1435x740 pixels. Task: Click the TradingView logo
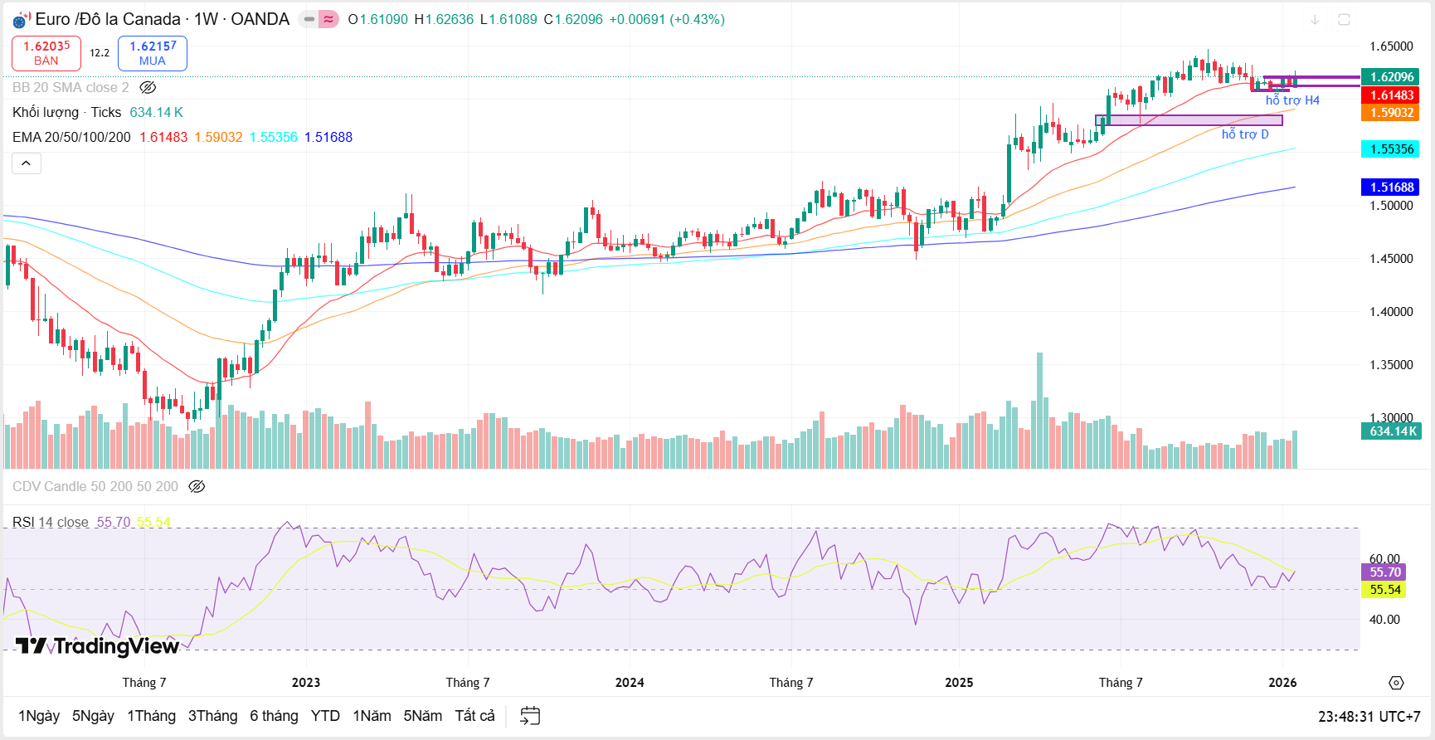point(97,645)
